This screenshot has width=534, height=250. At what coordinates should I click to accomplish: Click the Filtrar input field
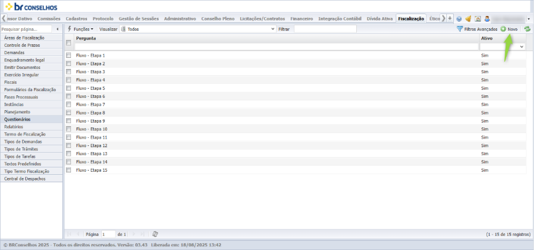[325, 29]
